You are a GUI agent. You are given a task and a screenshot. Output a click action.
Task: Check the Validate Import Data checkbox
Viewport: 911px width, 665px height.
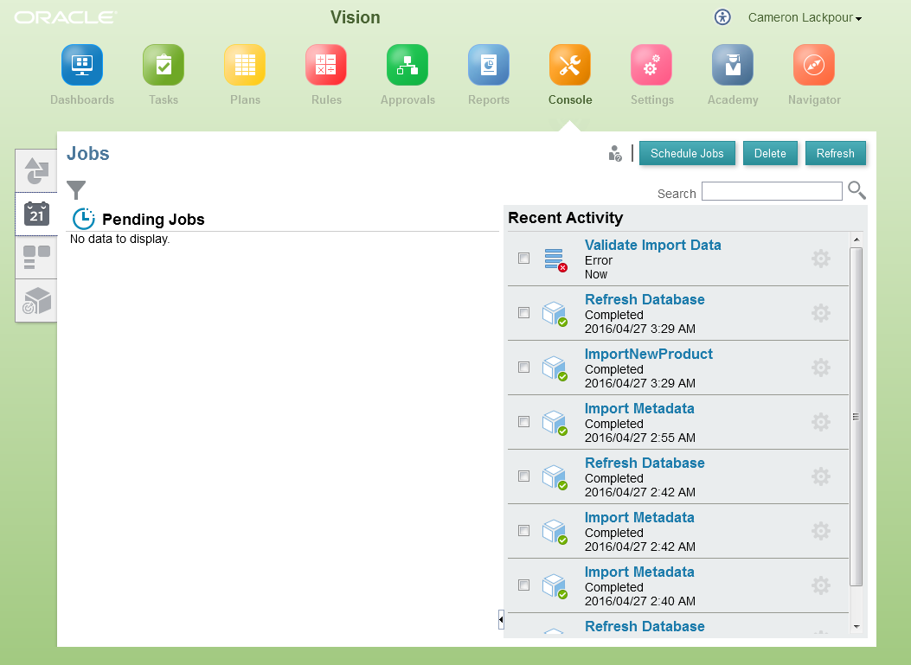pyautogui.click(x=524, y=258)
